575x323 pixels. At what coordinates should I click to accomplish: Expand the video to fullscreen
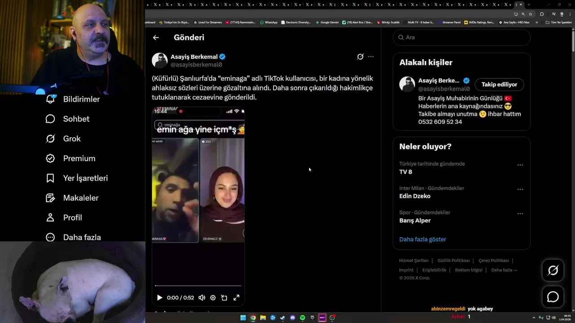pyautogui.click(x=236, y=297)
